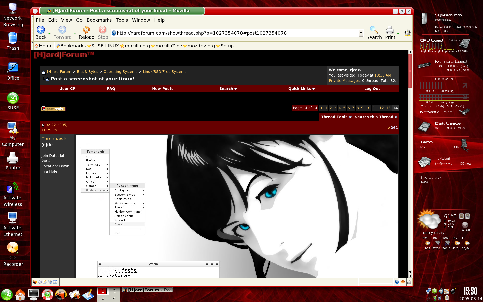Open the SUSE LINUX bookmark
Screen dimensions: 483x302
click(103, 46)
